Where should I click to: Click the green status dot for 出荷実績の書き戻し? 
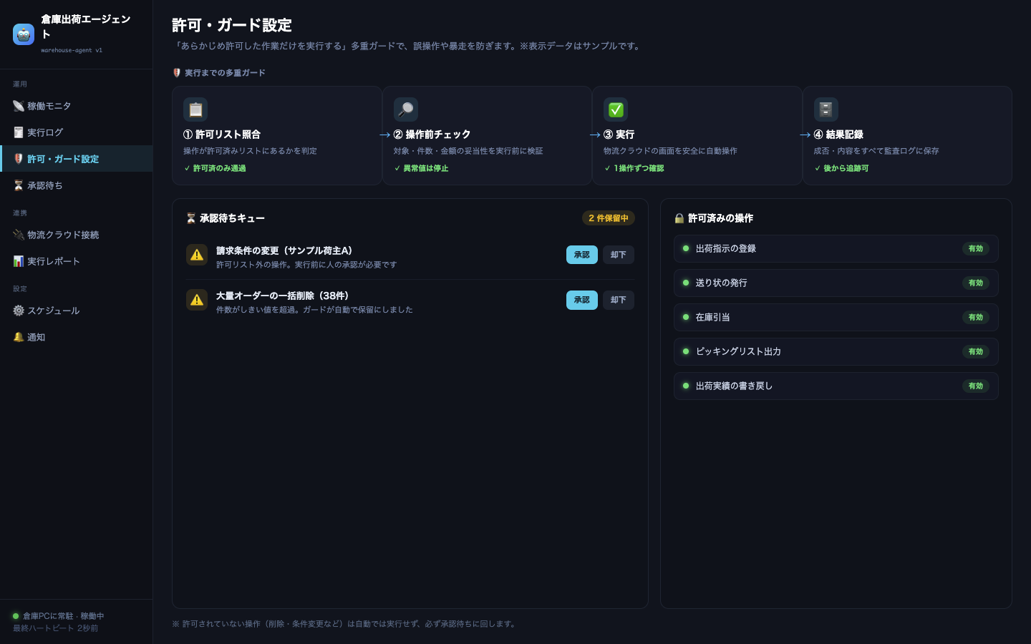pyautogui.click(x=686, y=386)
